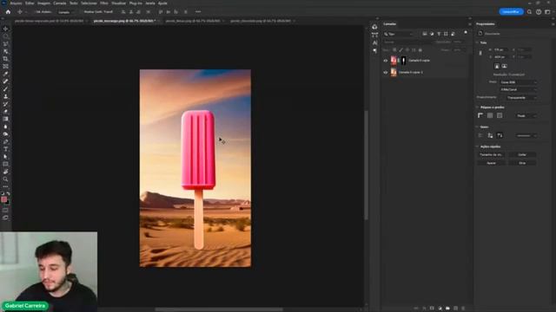The height and width of the screenshot is (312, 556).
Task: Toggle landscape orientation in Properties
Action: [504, 66]
